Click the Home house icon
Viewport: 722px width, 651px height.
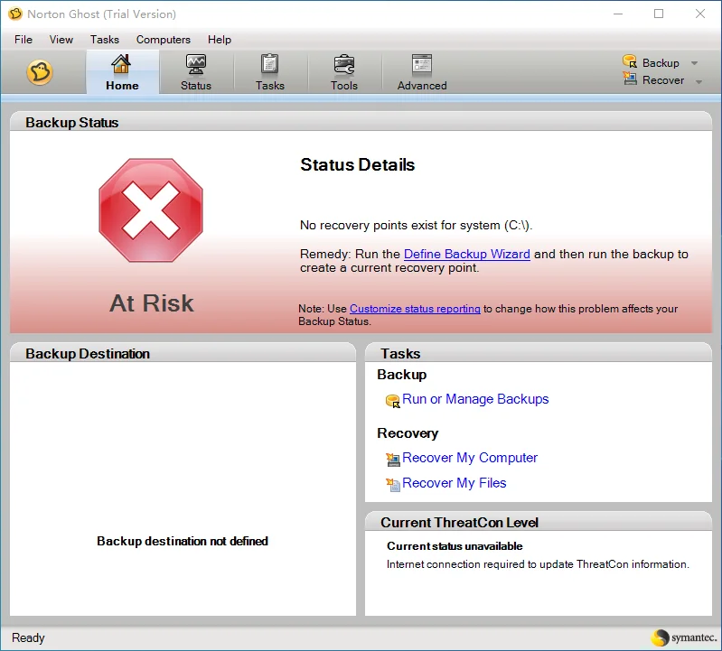(121, 64)
